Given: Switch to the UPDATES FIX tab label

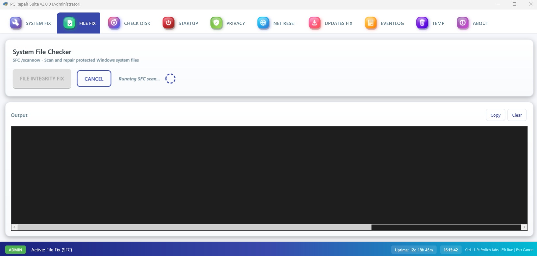Looking at the screenshot, I should click(338, 23).
